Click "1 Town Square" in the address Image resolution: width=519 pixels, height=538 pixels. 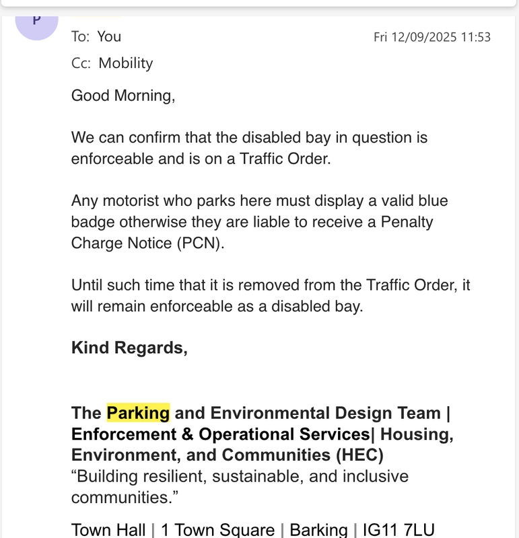[218, 530]
